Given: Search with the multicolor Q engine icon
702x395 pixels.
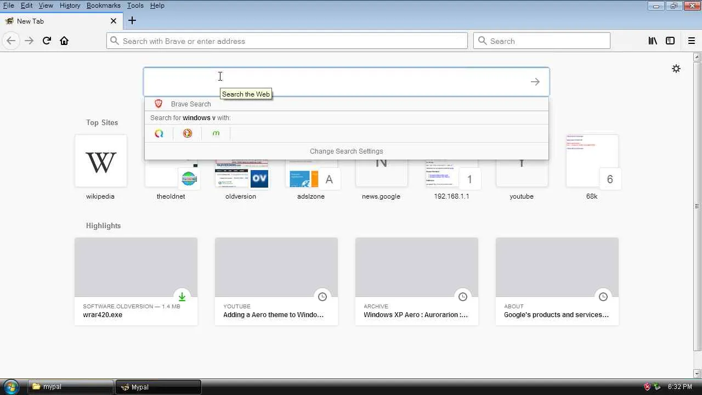Looking at the screenshot, I should pyautogui.click(x=159, y=133).
